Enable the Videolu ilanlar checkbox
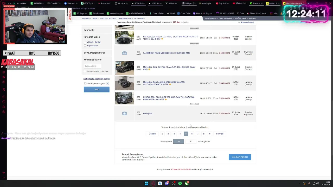Image resolution: width=333 pixels, height=187 pixels. [x=85, y=42]
